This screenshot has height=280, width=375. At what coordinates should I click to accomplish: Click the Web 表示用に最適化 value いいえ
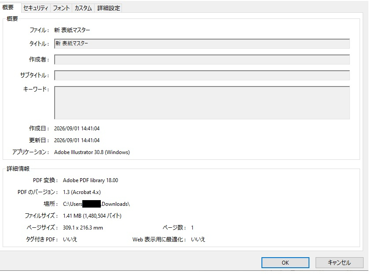pyautogui.click(x=198, y=239)
